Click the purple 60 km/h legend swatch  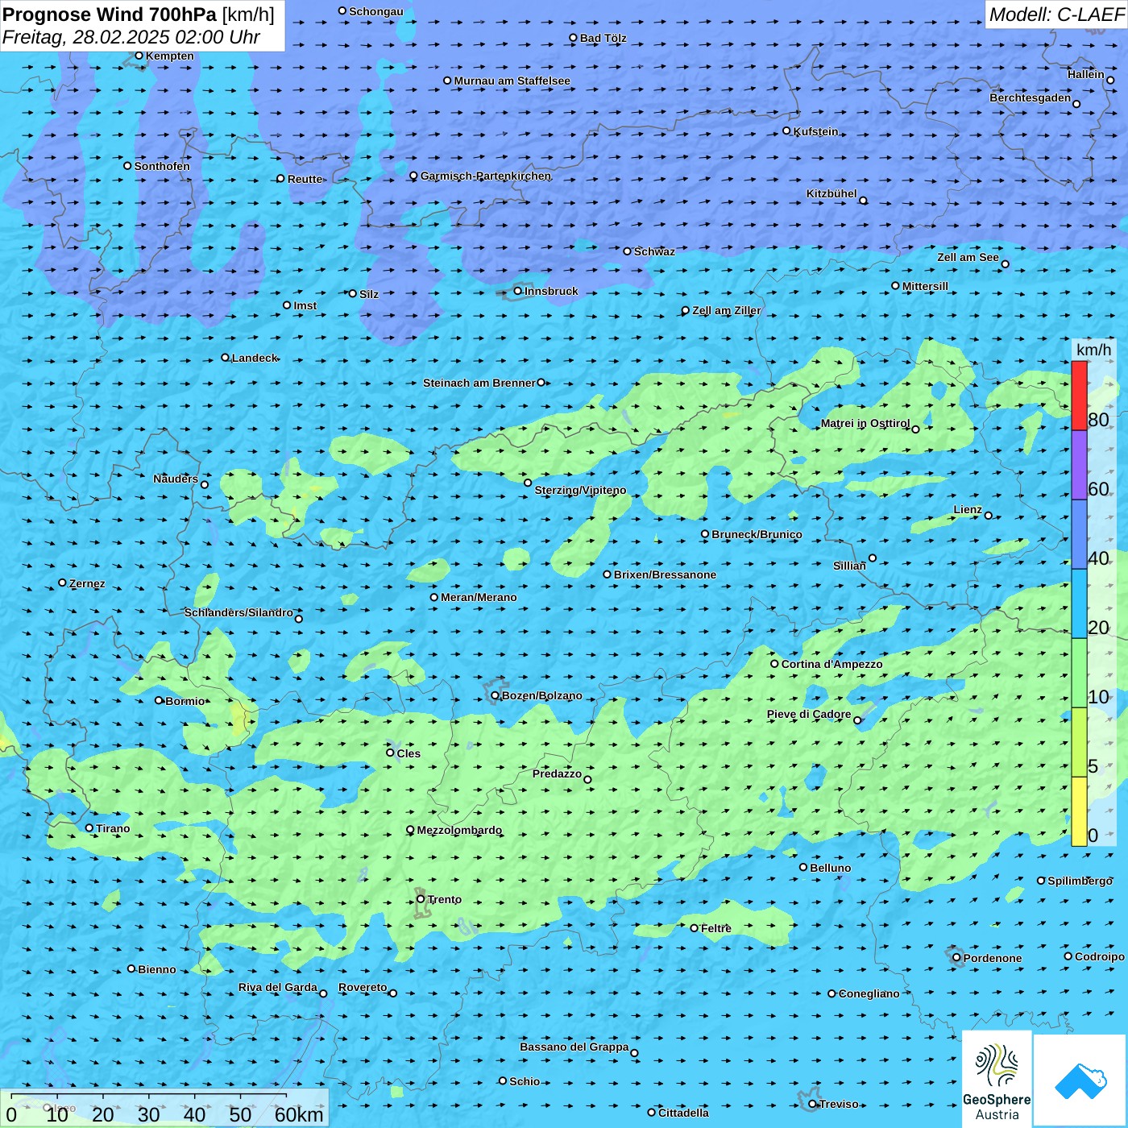1079,465
